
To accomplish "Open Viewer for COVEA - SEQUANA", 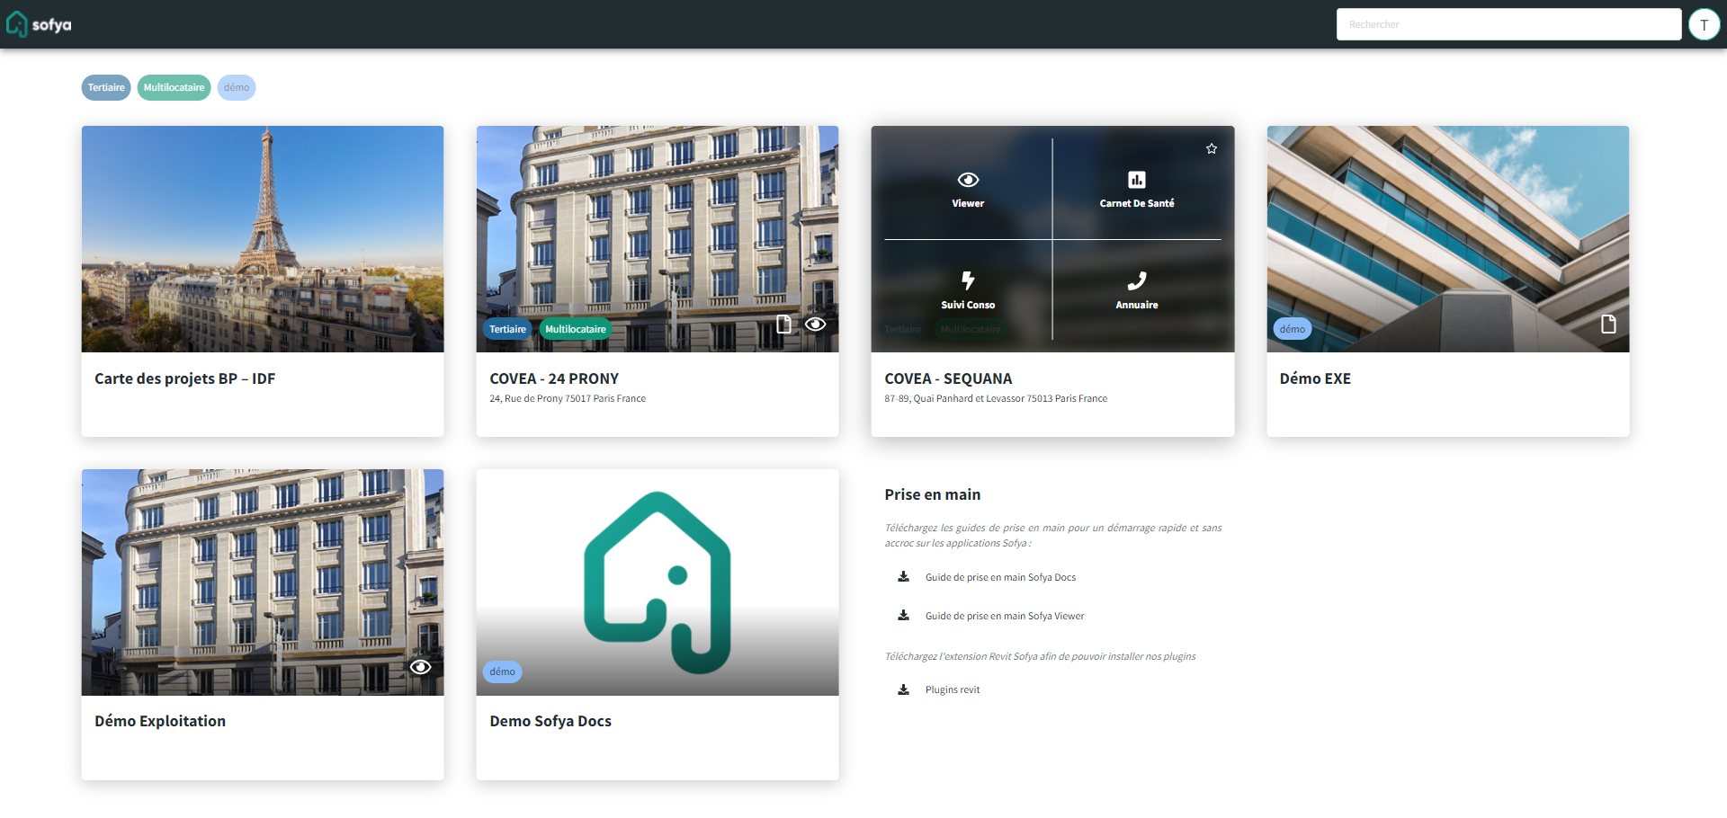I will point(968,189).
